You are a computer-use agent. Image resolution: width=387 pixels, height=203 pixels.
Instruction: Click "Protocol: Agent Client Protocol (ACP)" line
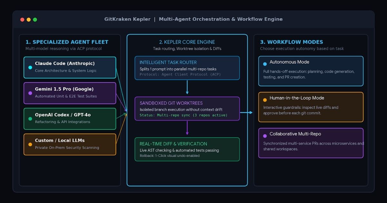coord(180,74)
